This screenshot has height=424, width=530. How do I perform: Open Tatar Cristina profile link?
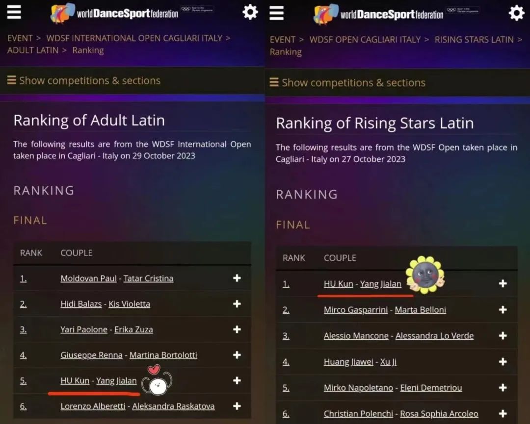tap(148, 278)
